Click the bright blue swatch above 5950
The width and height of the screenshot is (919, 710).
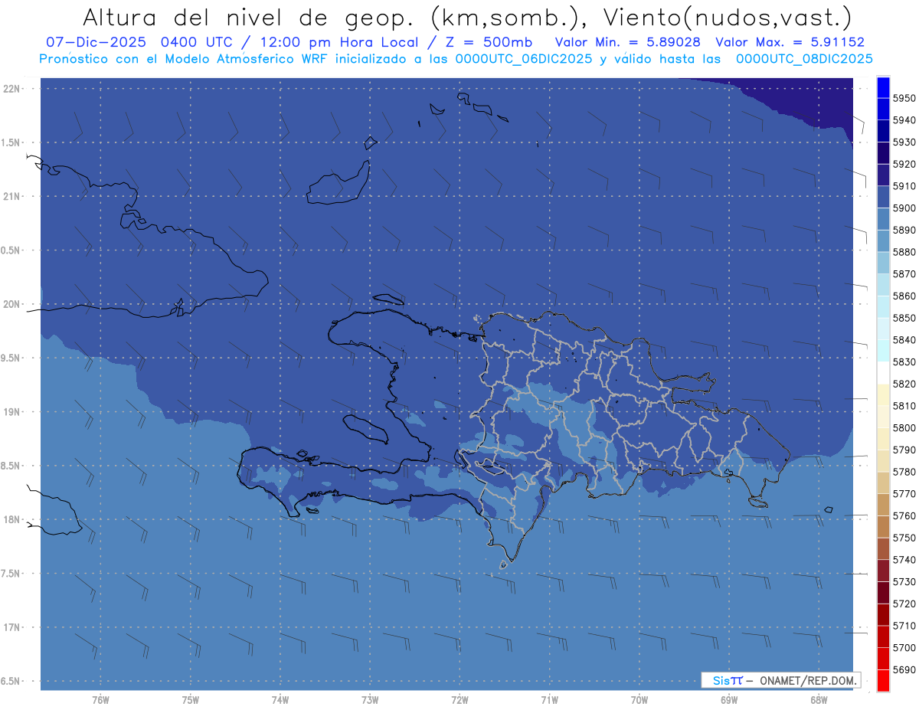(882, 87)
